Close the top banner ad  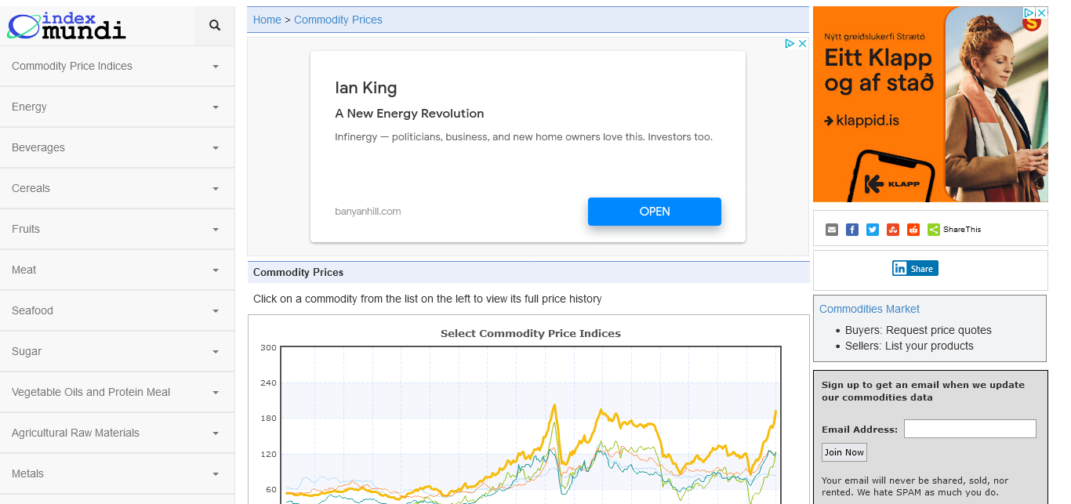(802, 44)
